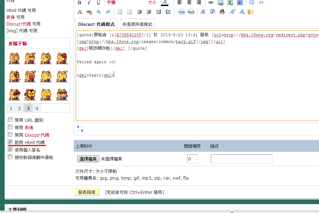Screen dimensions: 319x213
Task: Toggle 禁用 表情 checkbox
Action: 10,127
